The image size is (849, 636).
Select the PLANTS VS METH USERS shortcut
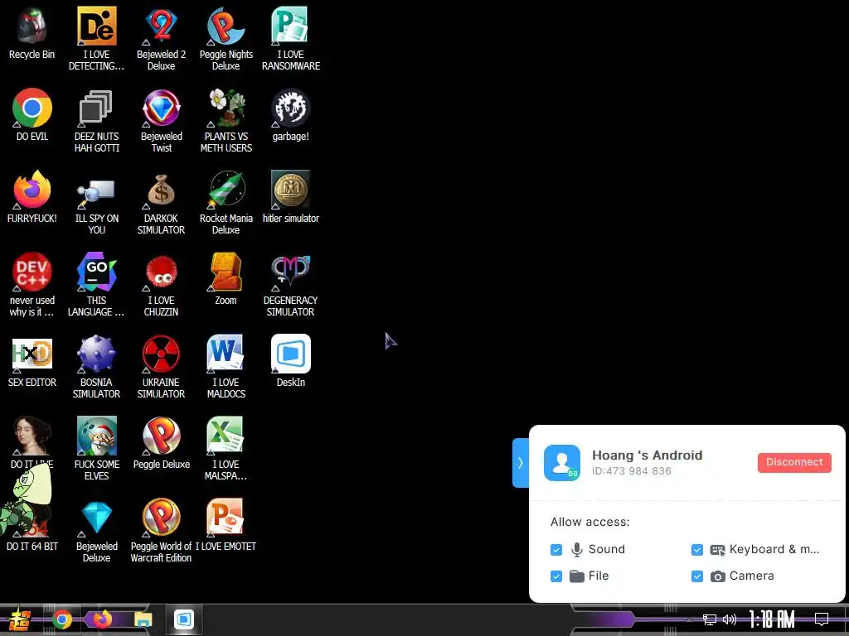tap(226, 121)
